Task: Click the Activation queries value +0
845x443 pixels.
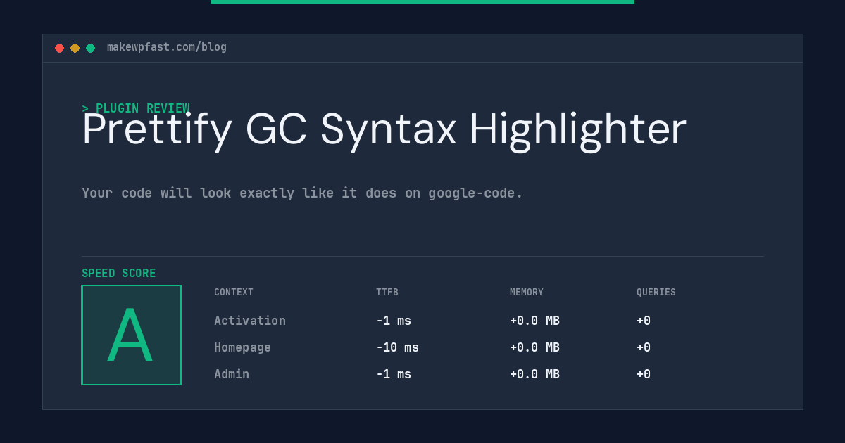Action: point(644,321)
